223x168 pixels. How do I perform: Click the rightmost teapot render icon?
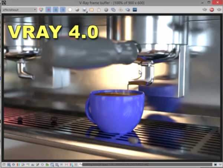(219, 10)
